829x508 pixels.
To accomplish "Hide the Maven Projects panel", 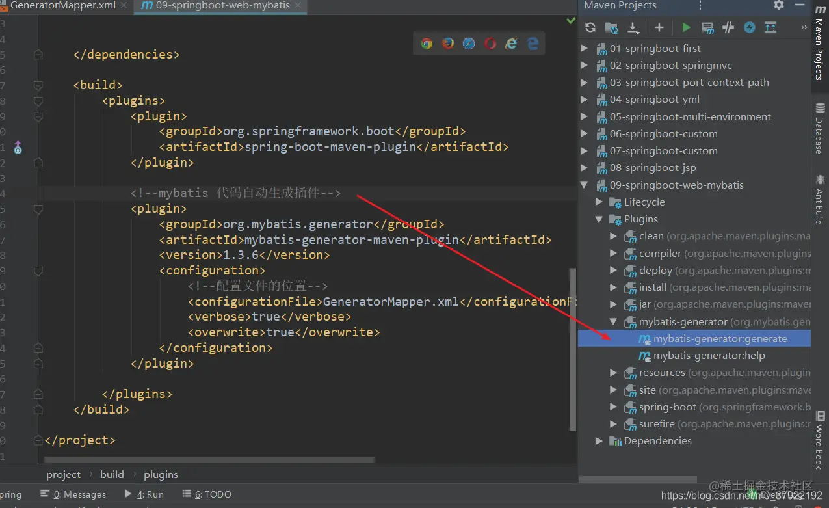I will [800, 5].
